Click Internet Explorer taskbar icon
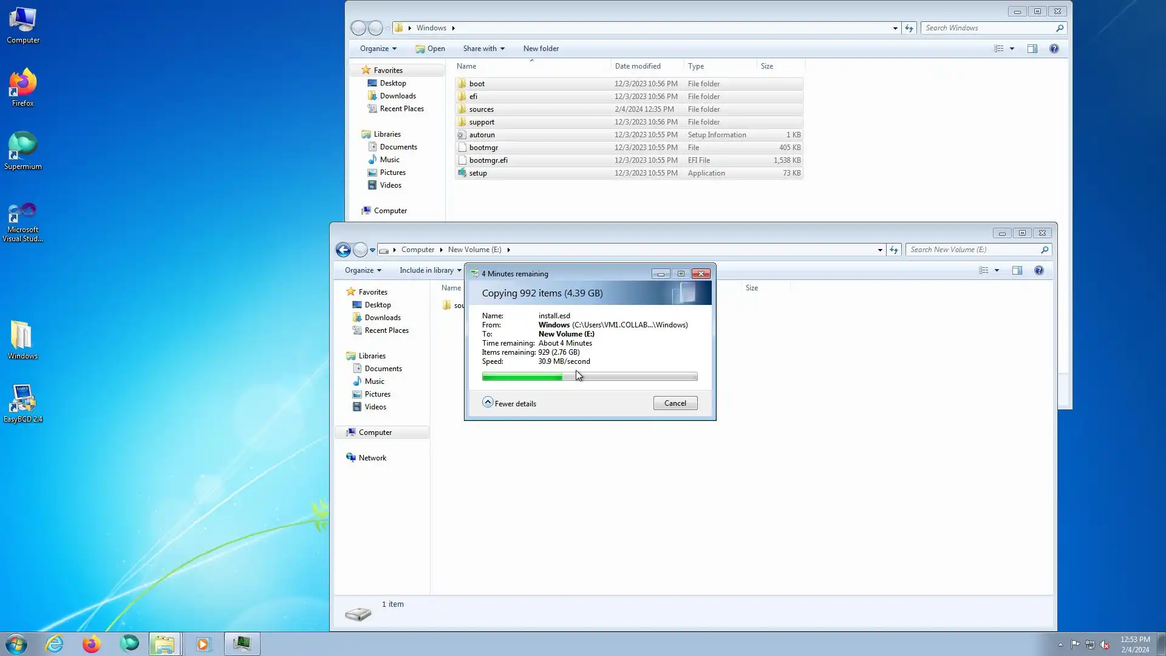The width and height of the screenshot is (1166, 656). (54, 644)
